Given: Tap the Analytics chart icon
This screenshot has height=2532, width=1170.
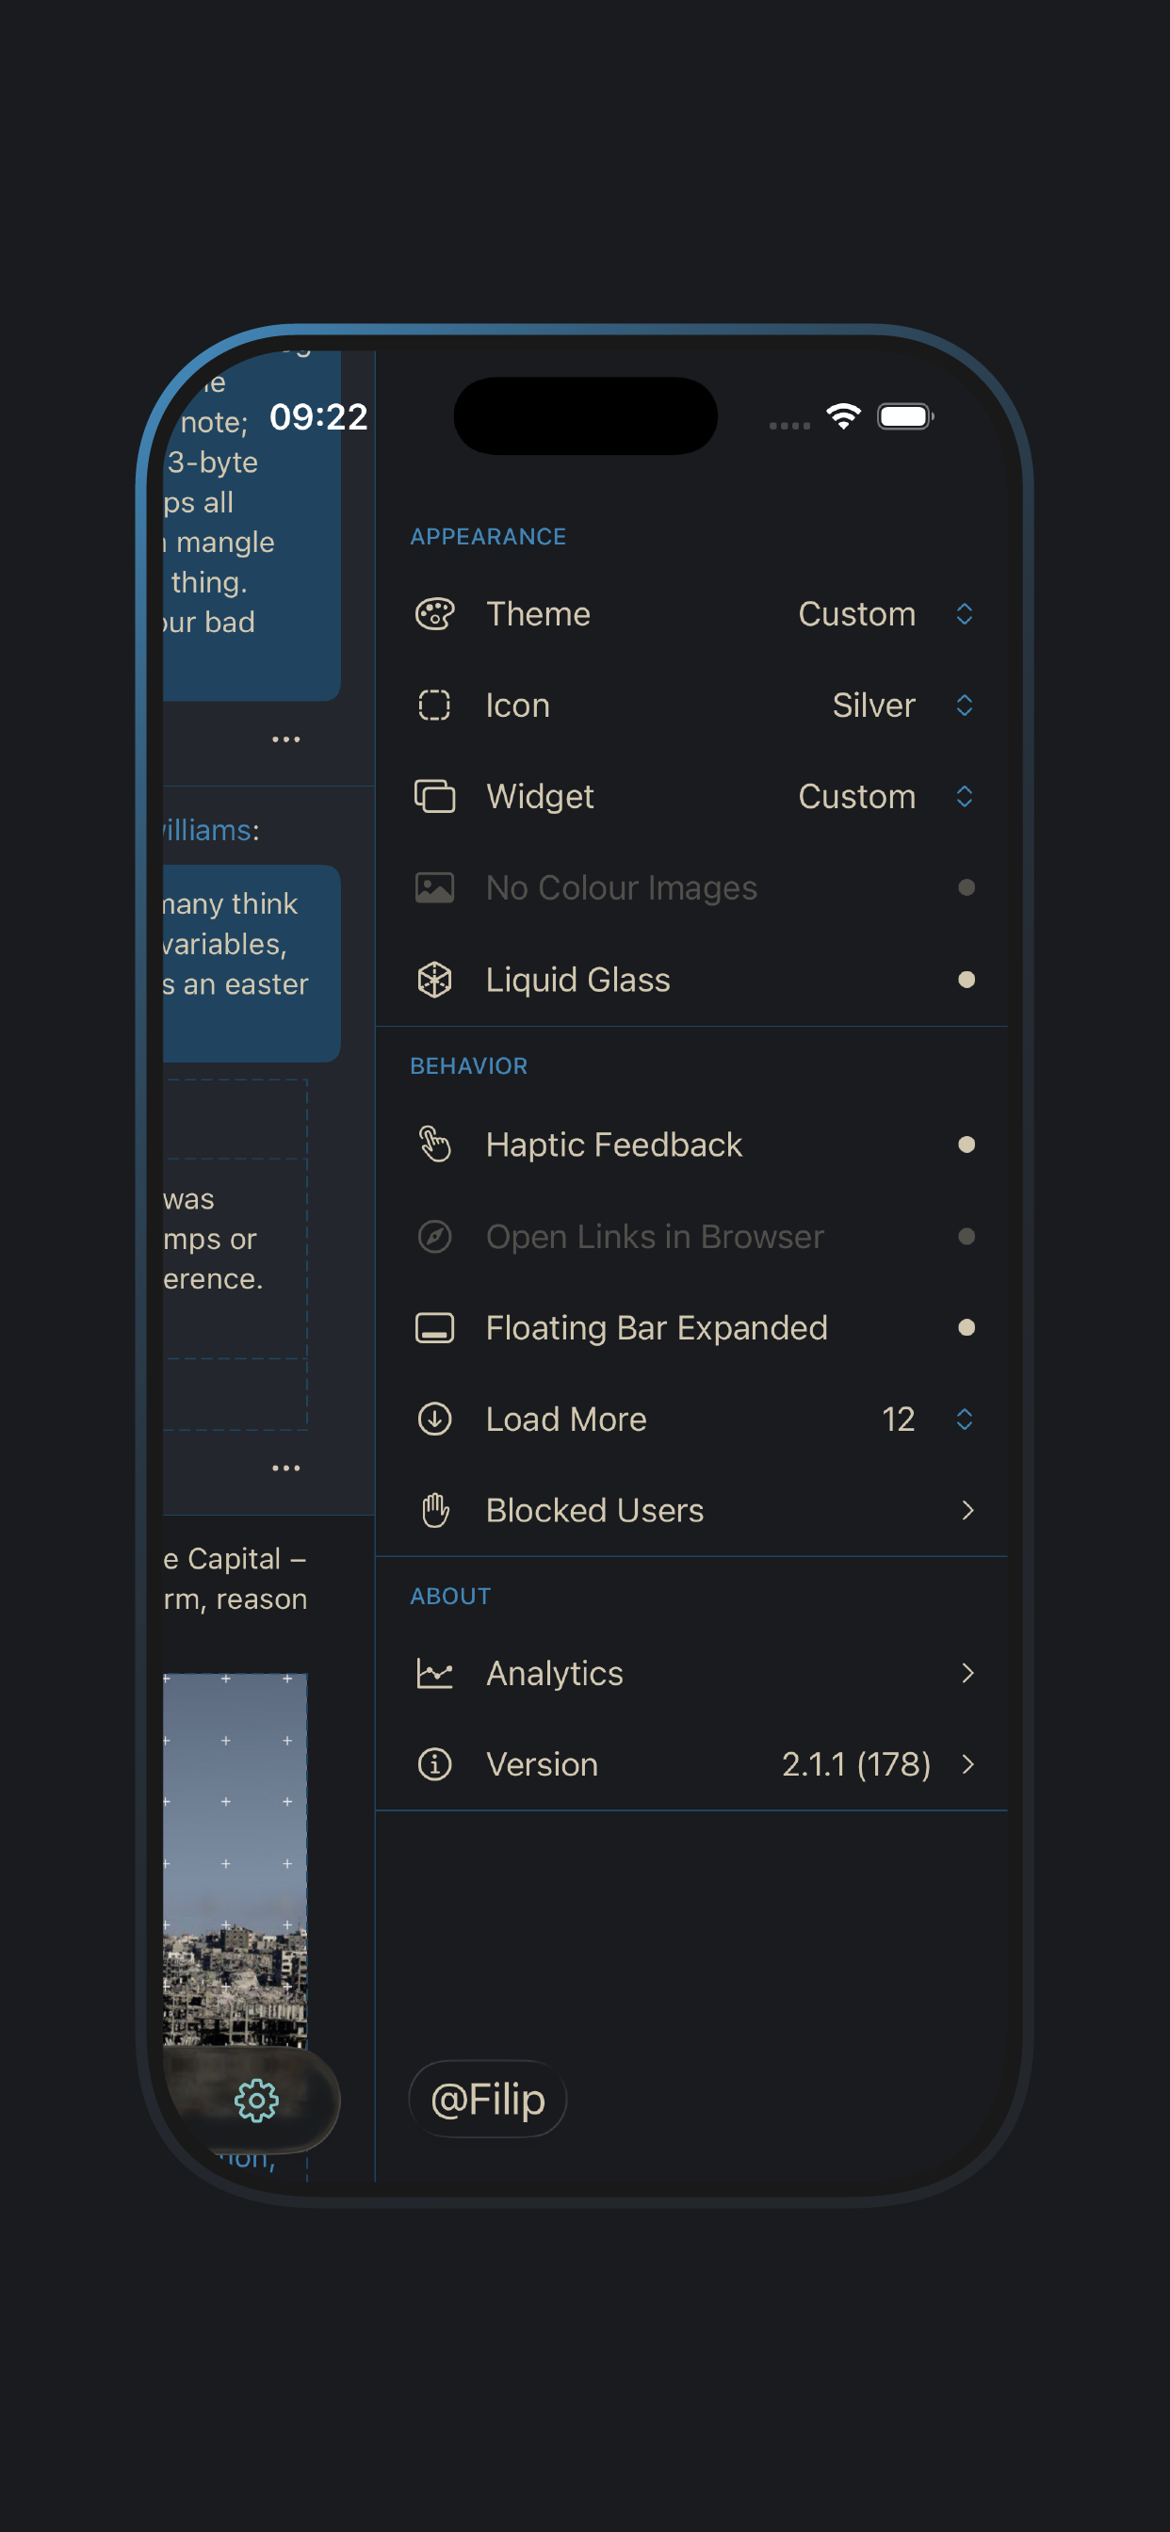Looking at the screenshot, I should point(434,1674).
